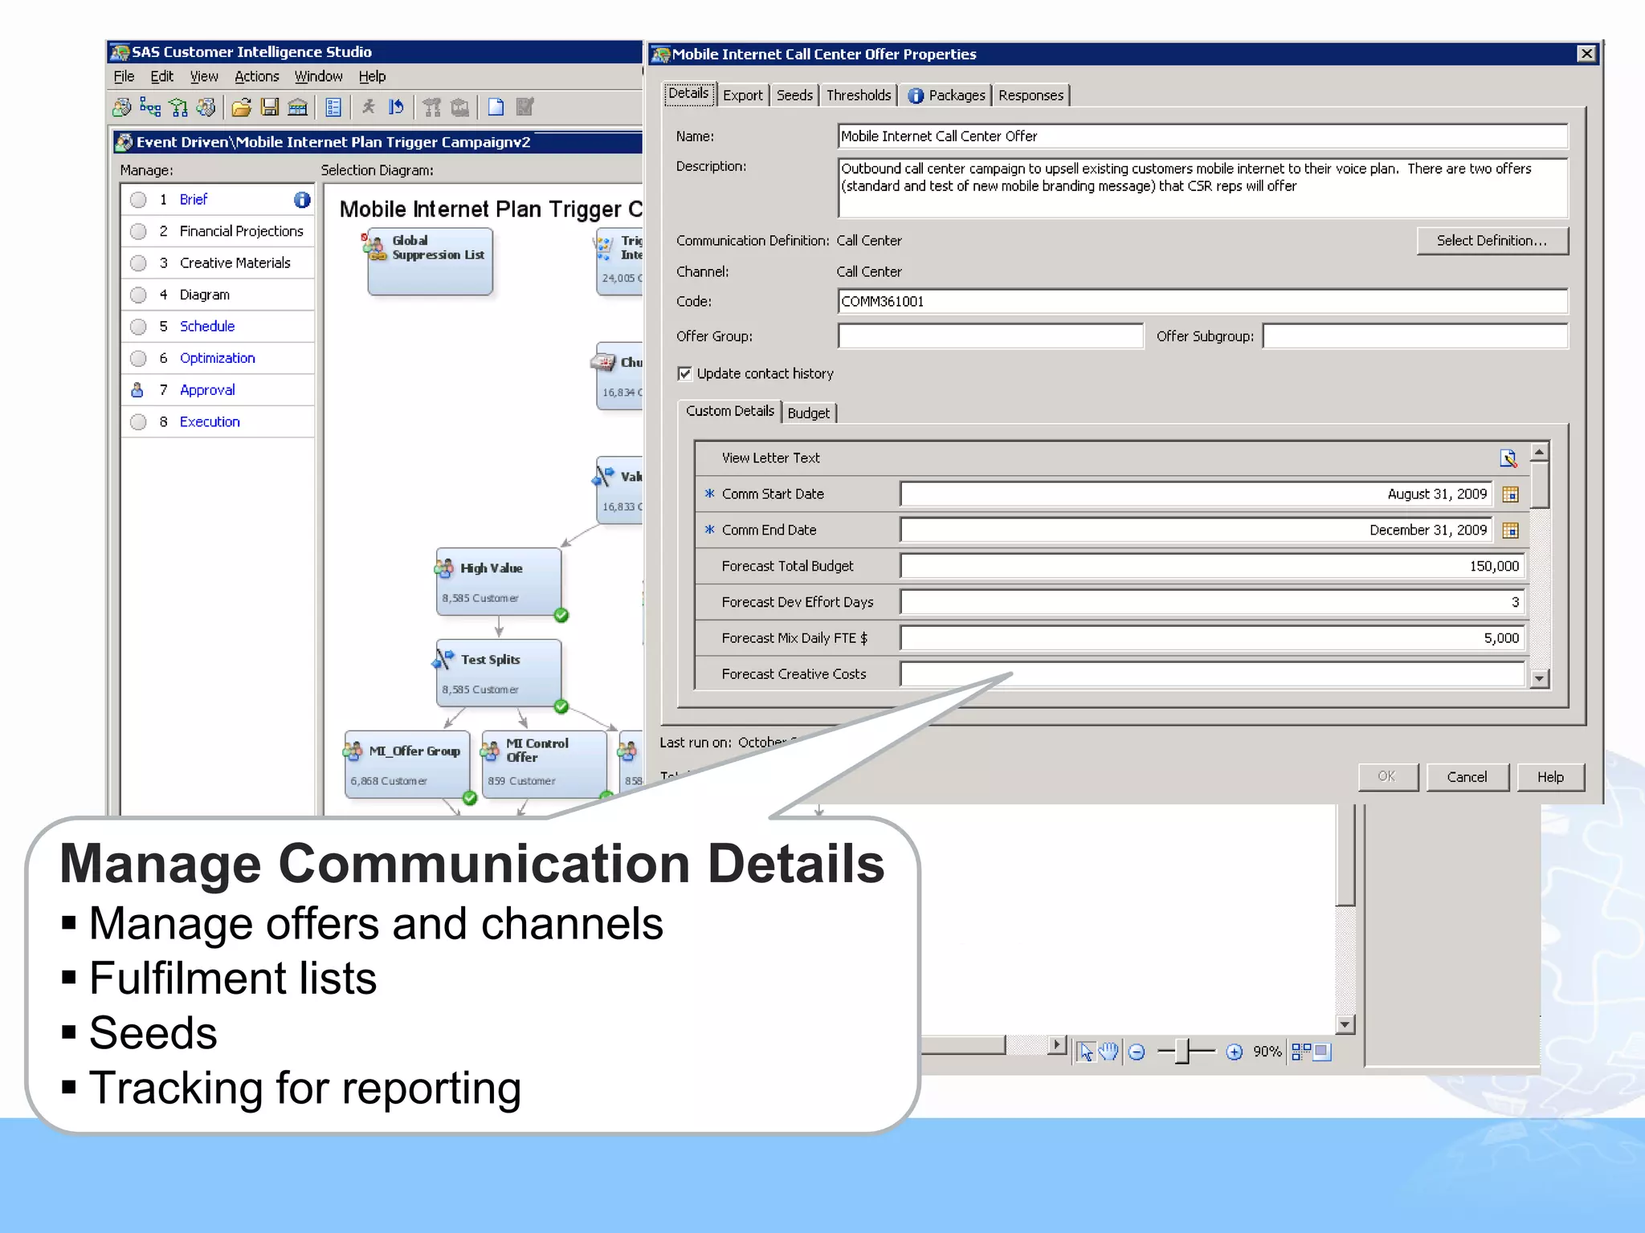1645x1233 pixels.
Task: Select status circle for Creative Materials
Action: click(138, 263)
